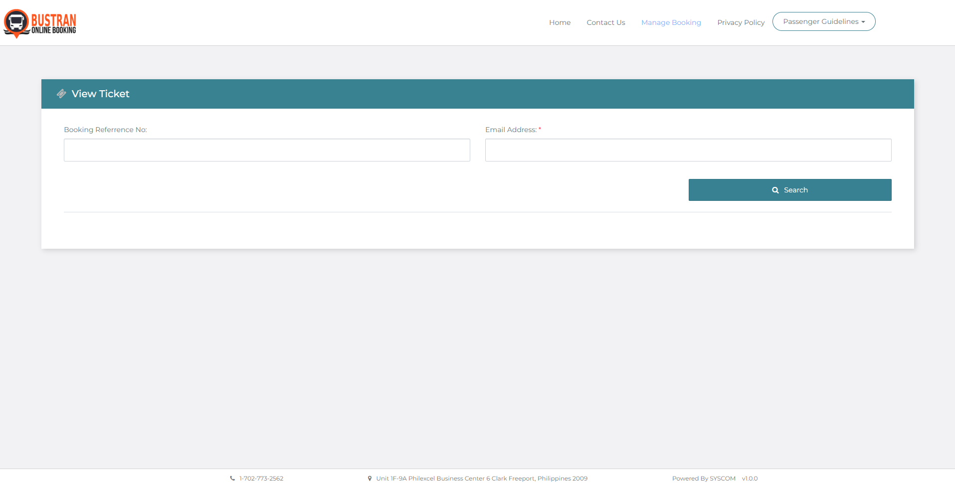The width and height of the screenshot is (955, 487).
Task: Click the ticket icon beside View Ticket
Action: (61, 94)
